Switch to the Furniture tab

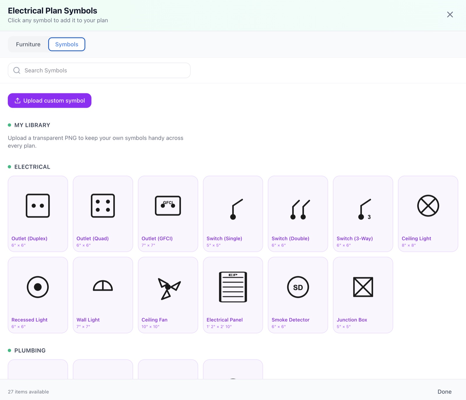[x=28, y=44]
